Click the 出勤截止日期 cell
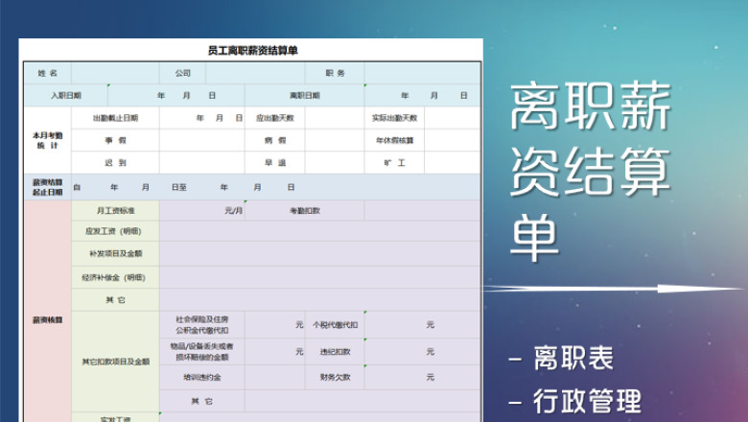The width and height of the screenshot is (748, 422). pos(115,118)
